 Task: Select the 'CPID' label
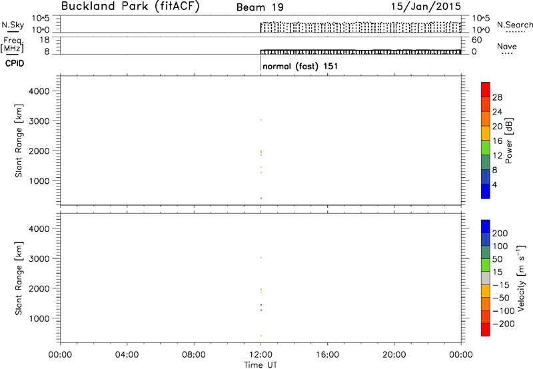(15, 63)
